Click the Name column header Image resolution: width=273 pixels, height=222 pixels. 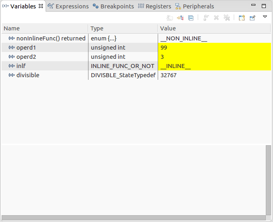point(45,28)
